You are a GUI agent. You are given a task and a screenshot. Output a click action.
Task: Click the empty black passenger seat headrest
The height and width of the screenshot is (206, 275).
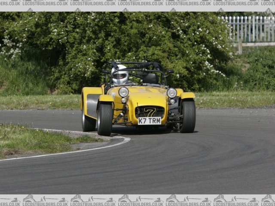(x=150, y=79)
